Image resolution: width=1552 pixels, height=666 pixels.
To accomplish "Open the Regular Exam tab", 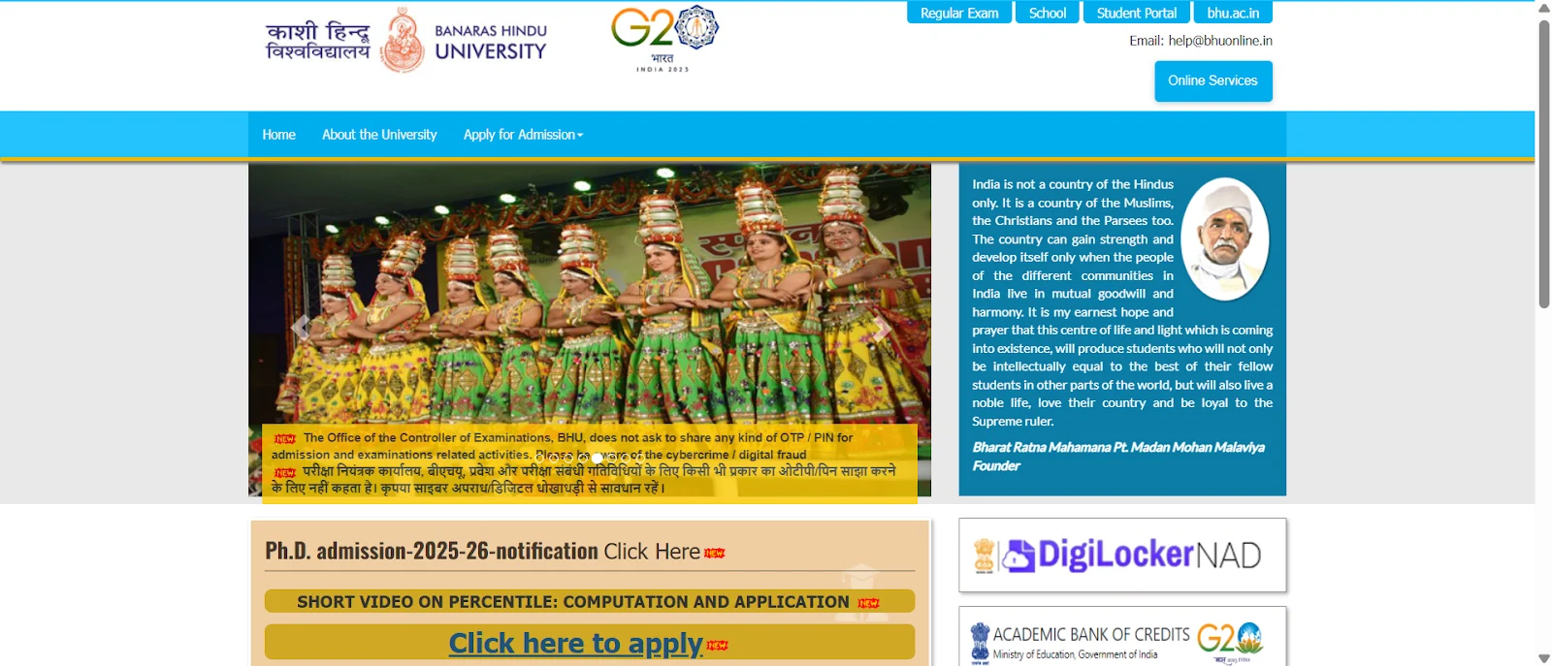I will [959, 13].
